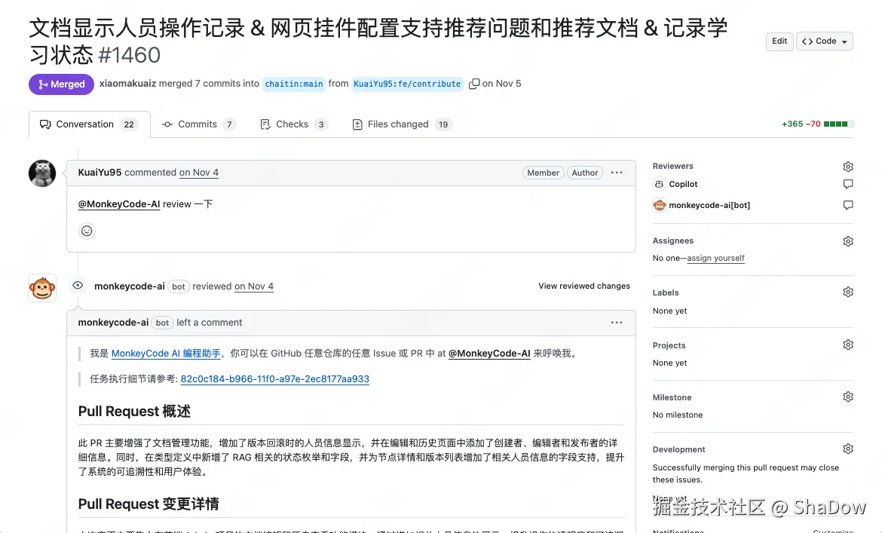Click monkeycode-ai name in 'left a comment' header
The image size is (882, 533).
tap(113, 323)
